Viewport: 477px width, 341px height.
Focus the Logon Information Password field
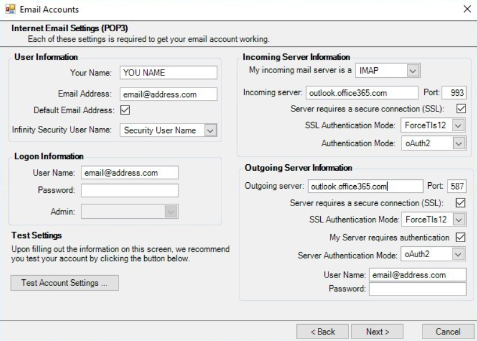click(x=130, y=191)
